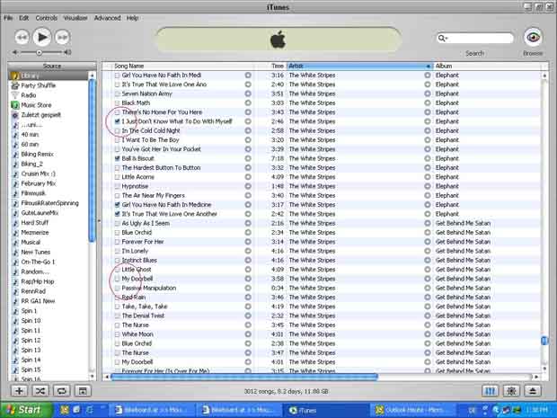557x418 pixels.
Task: Click the eject disc button
Action: pos(533,391)
